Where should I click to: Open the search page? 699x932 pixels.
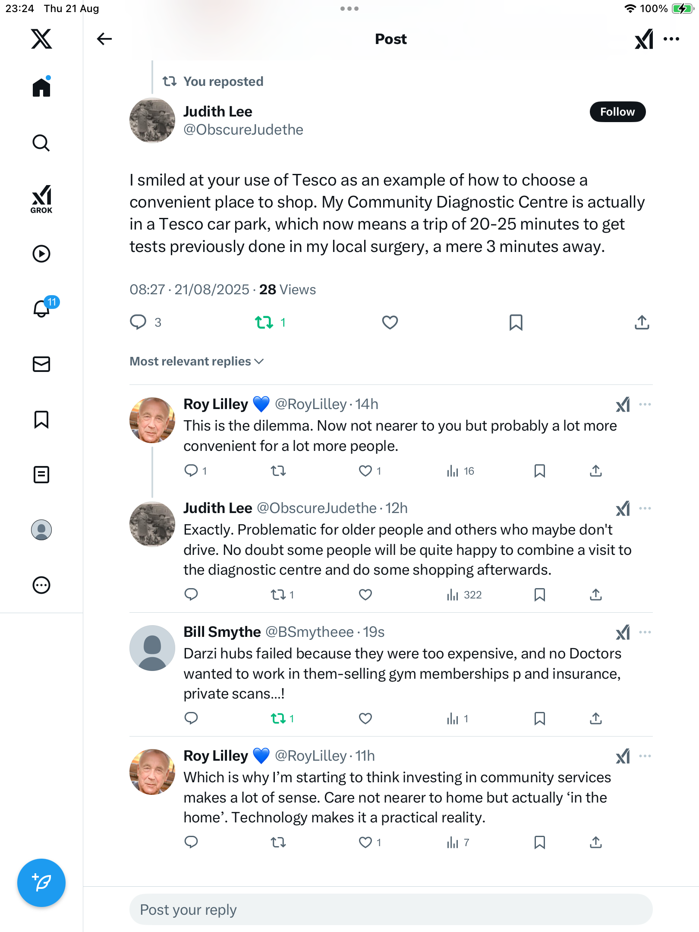[41, 143]
